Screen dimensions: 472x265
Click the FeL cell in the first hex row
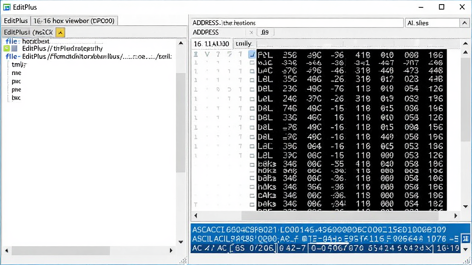(x=265, y=55)
